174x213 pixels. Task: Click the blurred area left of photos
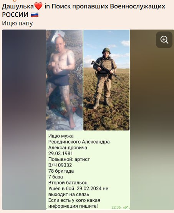tap(24, 119)
